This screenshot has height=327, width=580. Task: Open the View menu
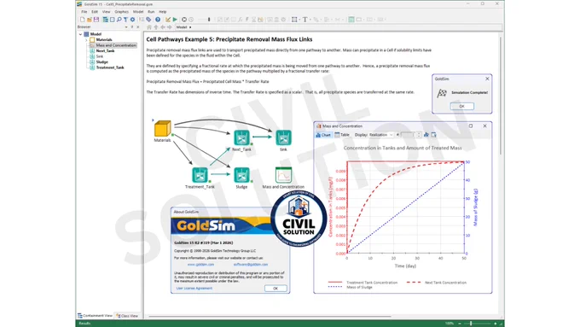click(x=106, y=12)
